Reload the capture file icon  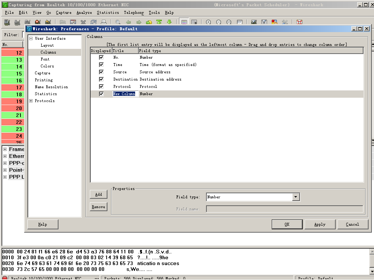(93, 22)
